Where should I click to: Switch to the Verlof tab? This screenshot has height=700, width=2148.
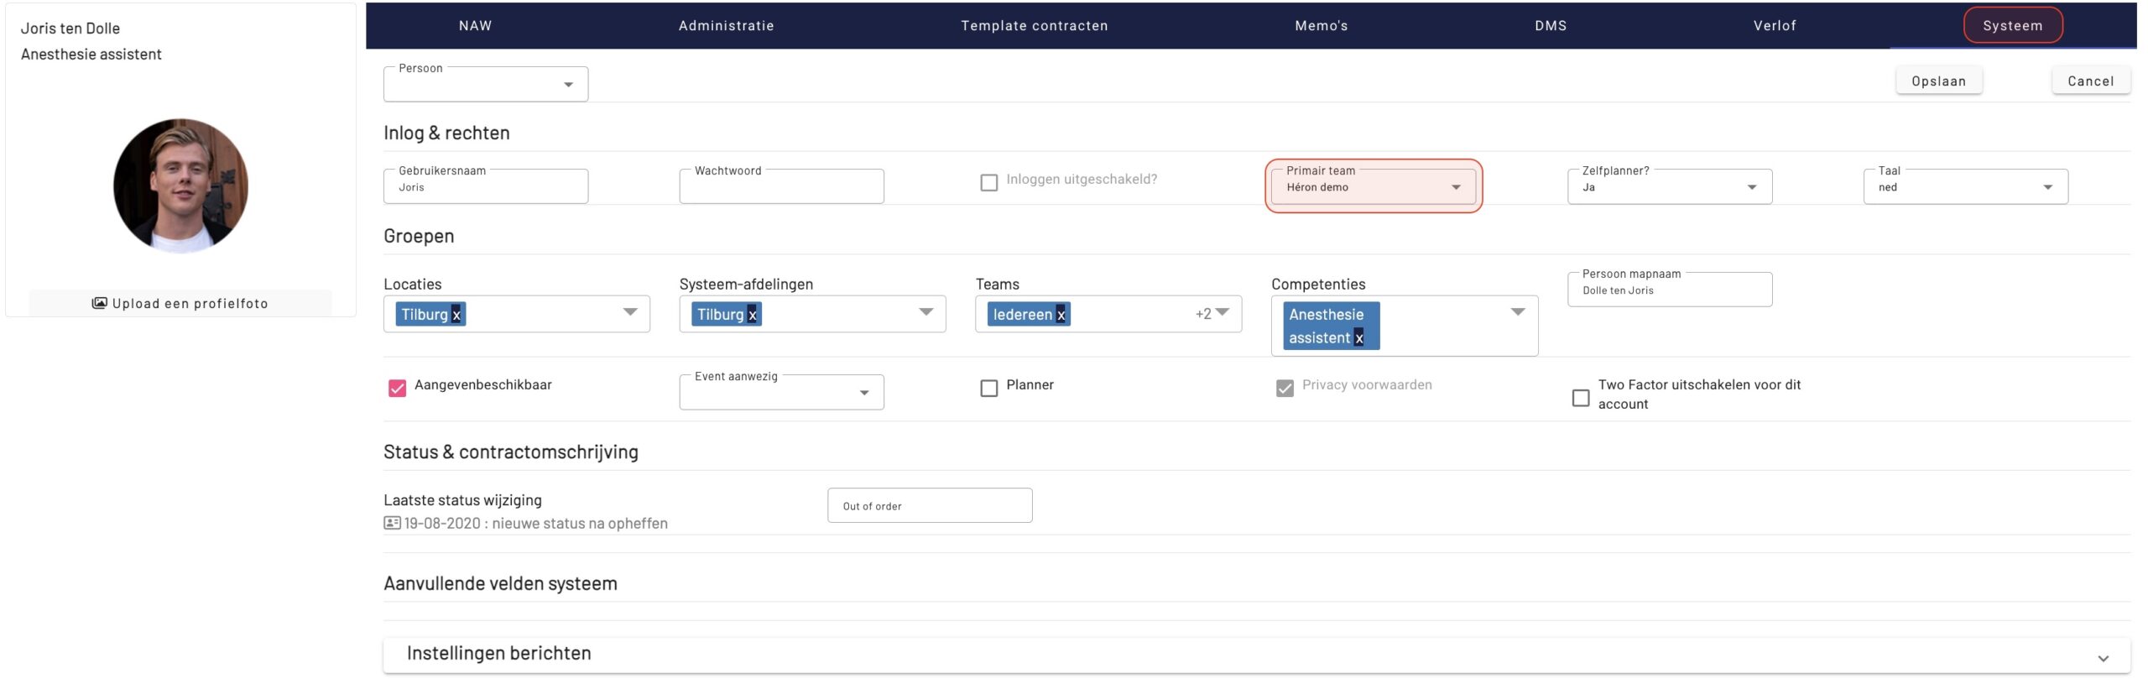(x=1775, y=25)
